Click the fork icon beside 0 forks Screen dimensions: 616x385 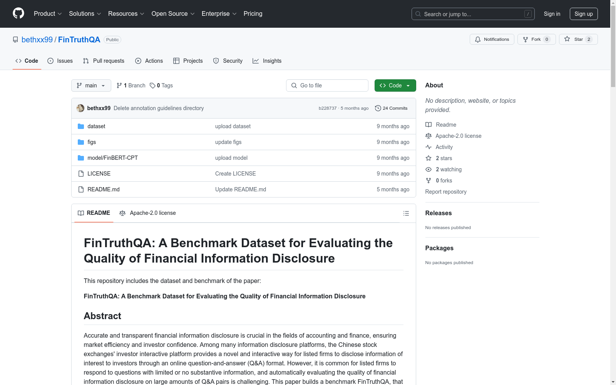tap(429, 181)
